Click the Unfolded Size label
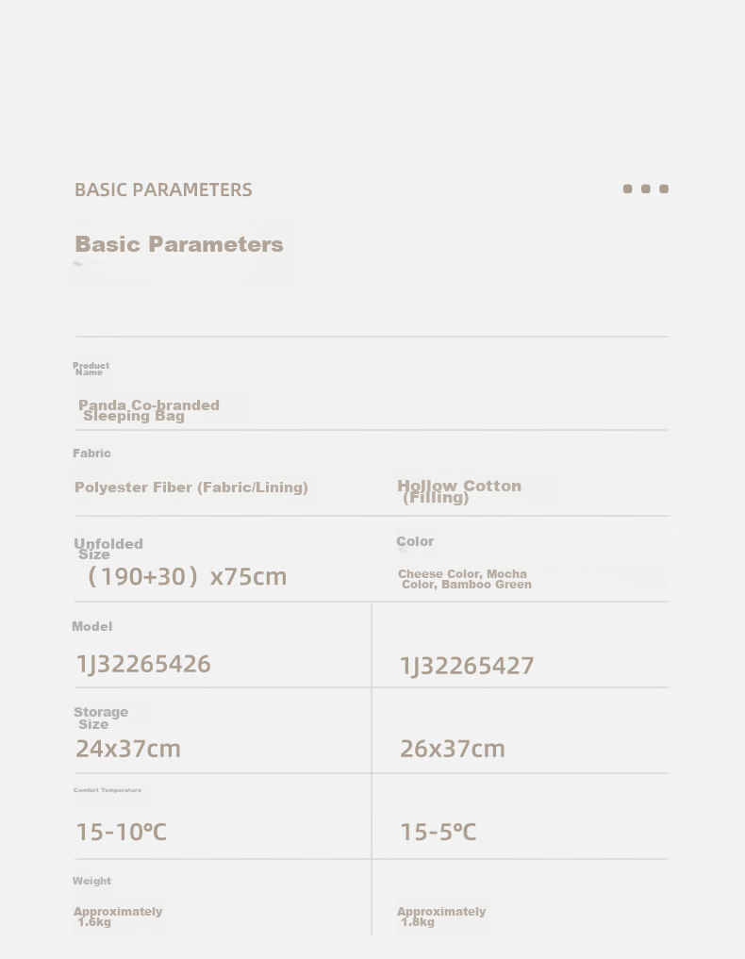745x959 pixels. pos(108,549)
